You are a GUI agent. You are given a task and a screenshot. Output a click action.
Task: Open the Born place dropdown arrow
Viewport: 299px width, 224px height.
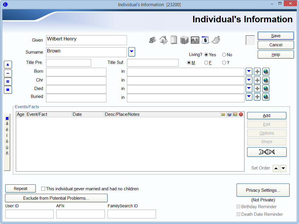click(x=249, y=72)
